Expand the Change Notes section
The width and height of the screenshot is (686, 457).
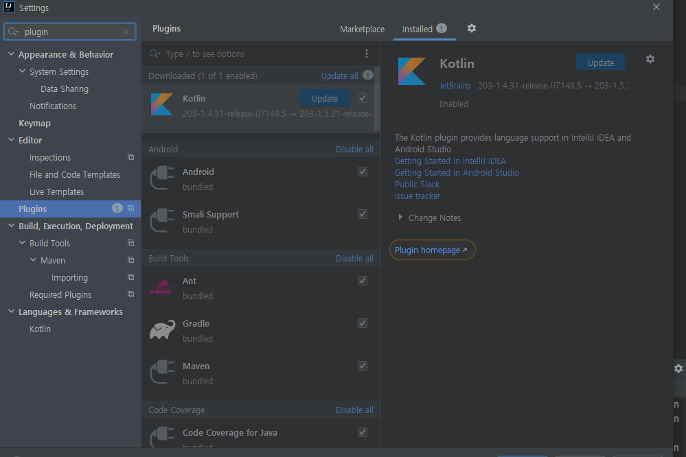coord(400,218)
